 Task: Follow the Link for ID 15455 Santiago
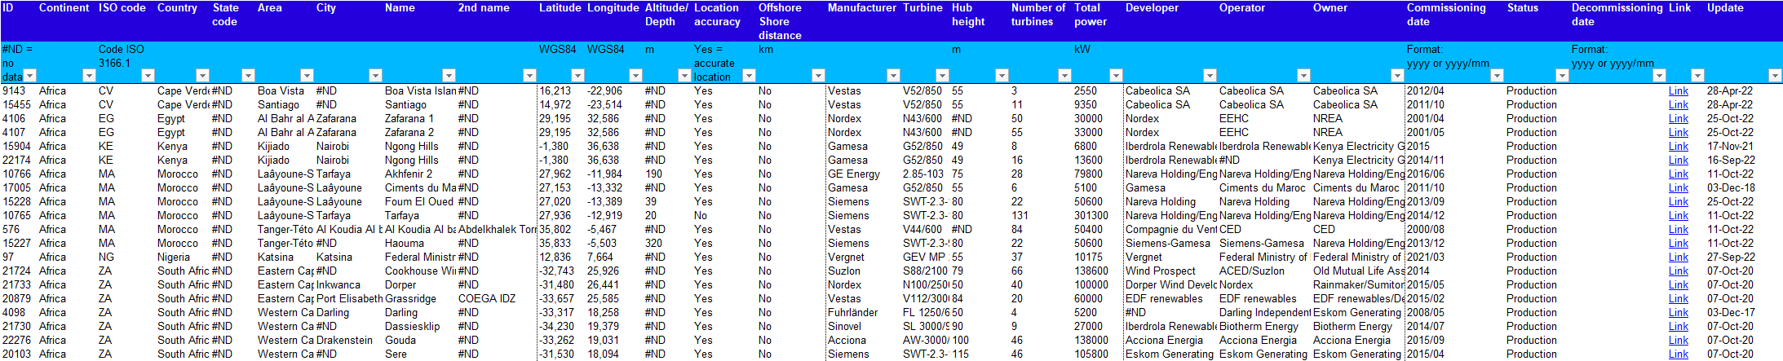(1678, 104)
